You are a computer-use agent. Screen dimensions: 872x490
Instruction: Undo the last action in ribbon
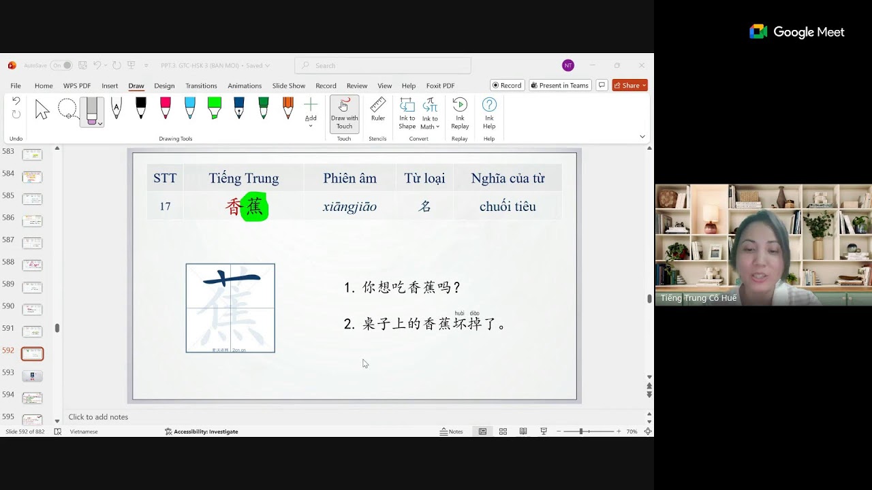click(x=16, y=101)
